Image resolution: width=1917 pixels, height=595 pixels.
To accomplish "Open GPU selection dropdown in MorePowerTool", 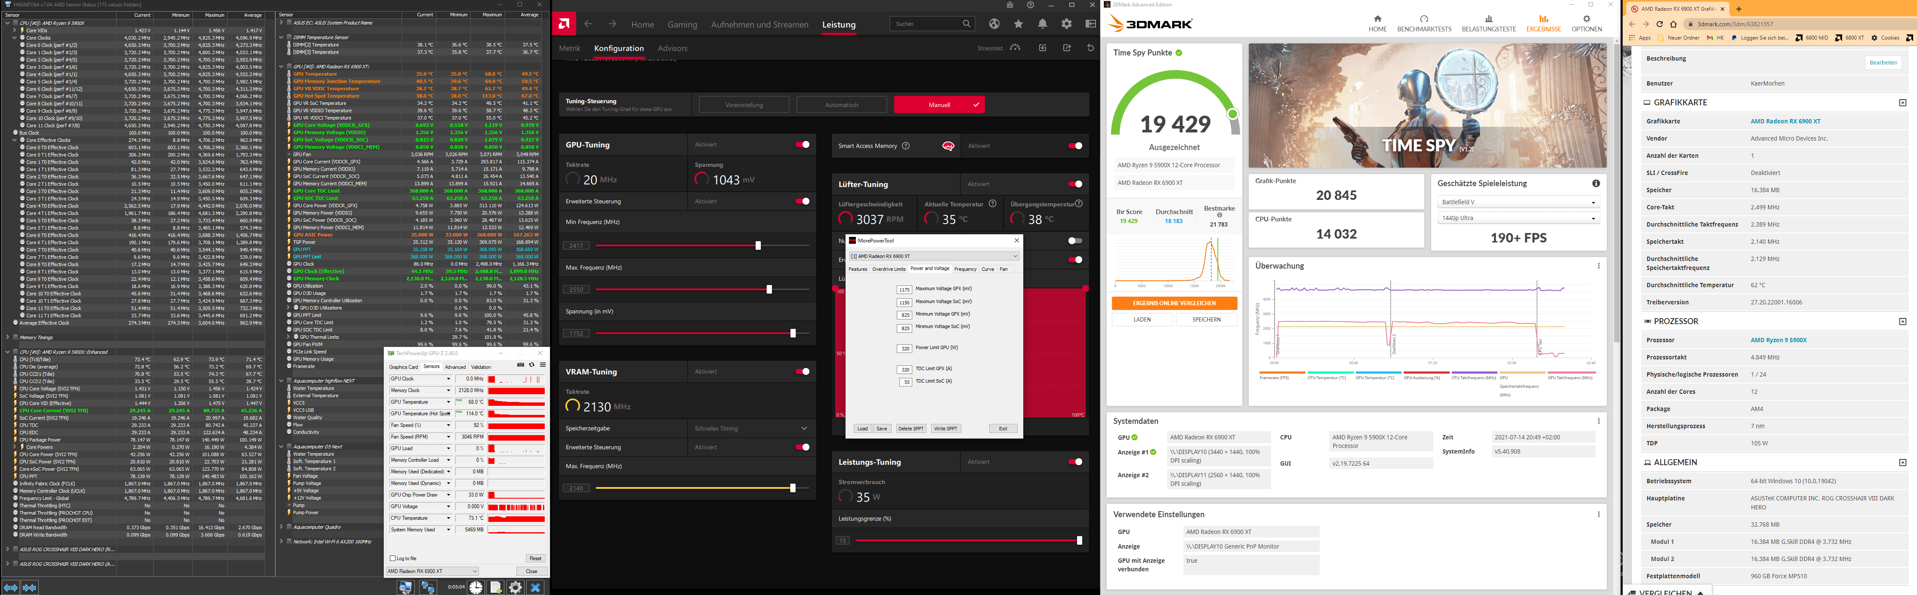I will [934, 256].
